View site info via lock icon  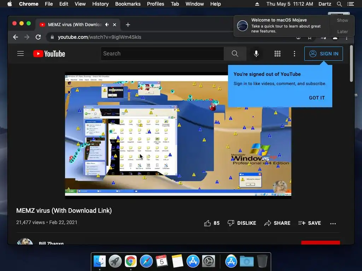pyautogui.click(x=52, y=37)
